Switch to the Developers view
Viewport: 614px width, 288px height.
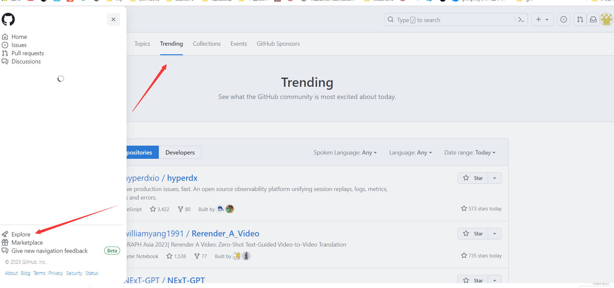point(180,152)
